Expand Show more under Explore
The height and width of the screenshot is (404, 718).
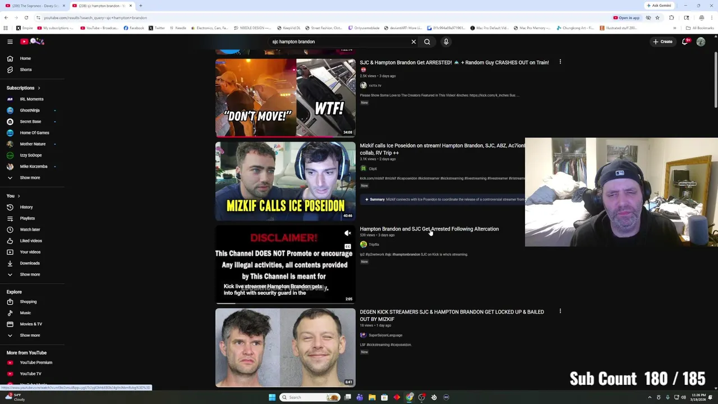pyautogui.click(x=30, y=335)
